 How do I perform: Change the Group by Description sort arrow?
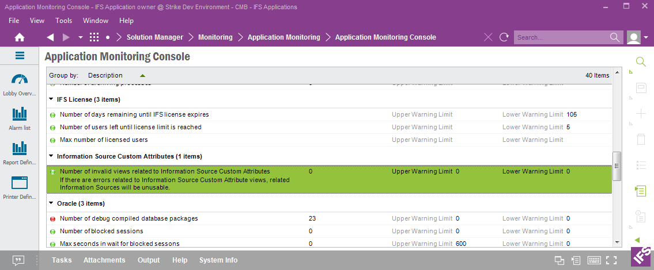pyautogui.click(x=143, y=76)
